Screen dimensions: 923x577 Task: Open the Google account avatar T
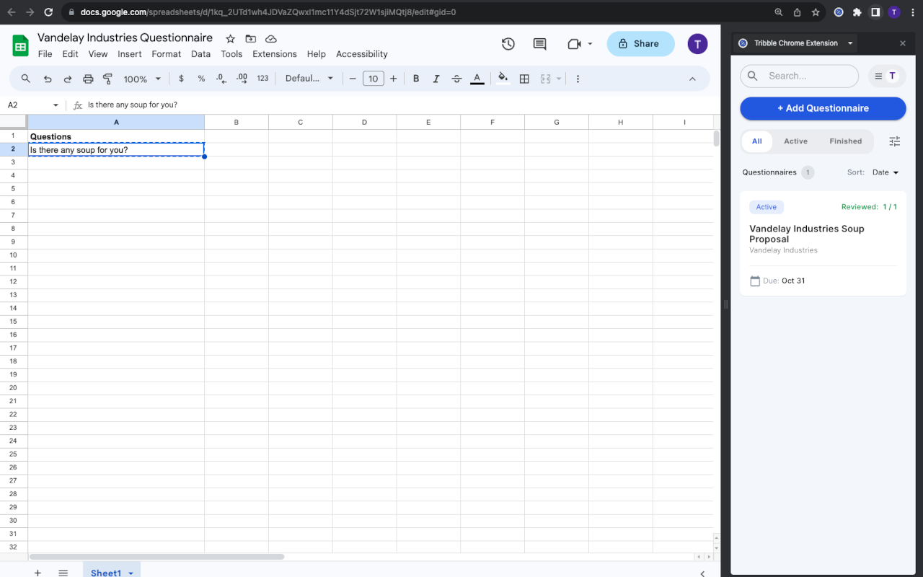click(x=697, y=44)
